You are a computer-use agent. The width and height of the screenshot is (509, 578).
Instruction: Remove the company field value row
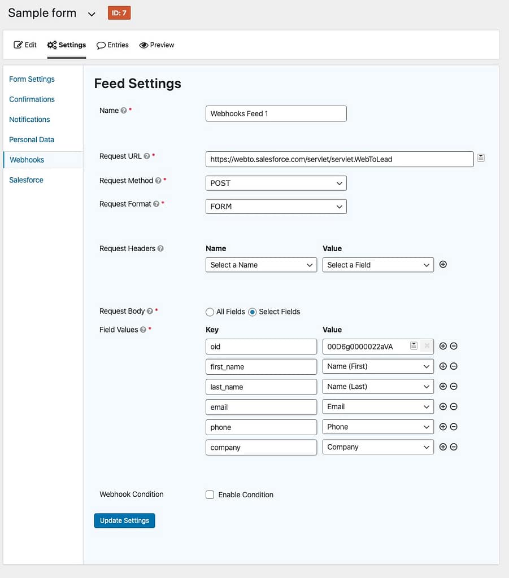click(x=454, y=447)
